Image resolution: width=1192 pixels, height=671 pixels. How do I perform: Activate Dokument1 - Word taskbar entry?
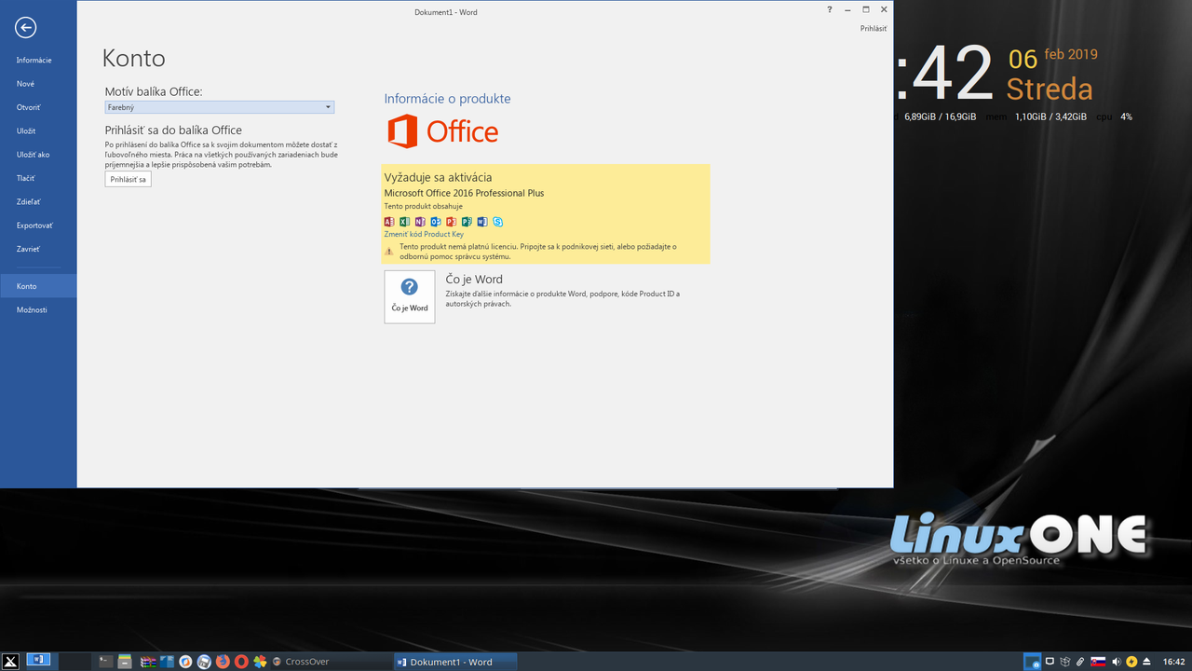(x=454, y=662)
